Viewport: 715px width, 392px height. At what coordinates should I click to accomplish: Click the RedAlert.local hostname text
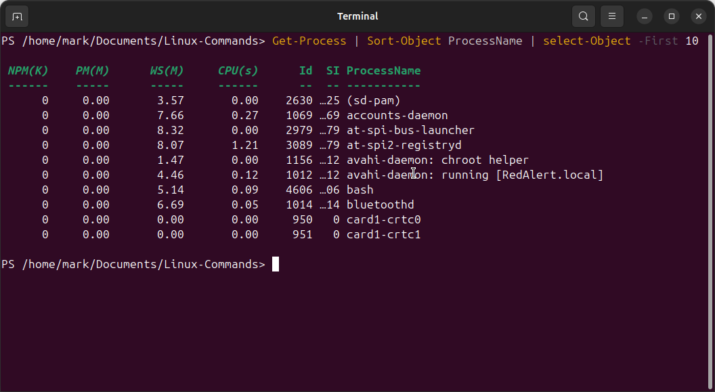point(550,175)
